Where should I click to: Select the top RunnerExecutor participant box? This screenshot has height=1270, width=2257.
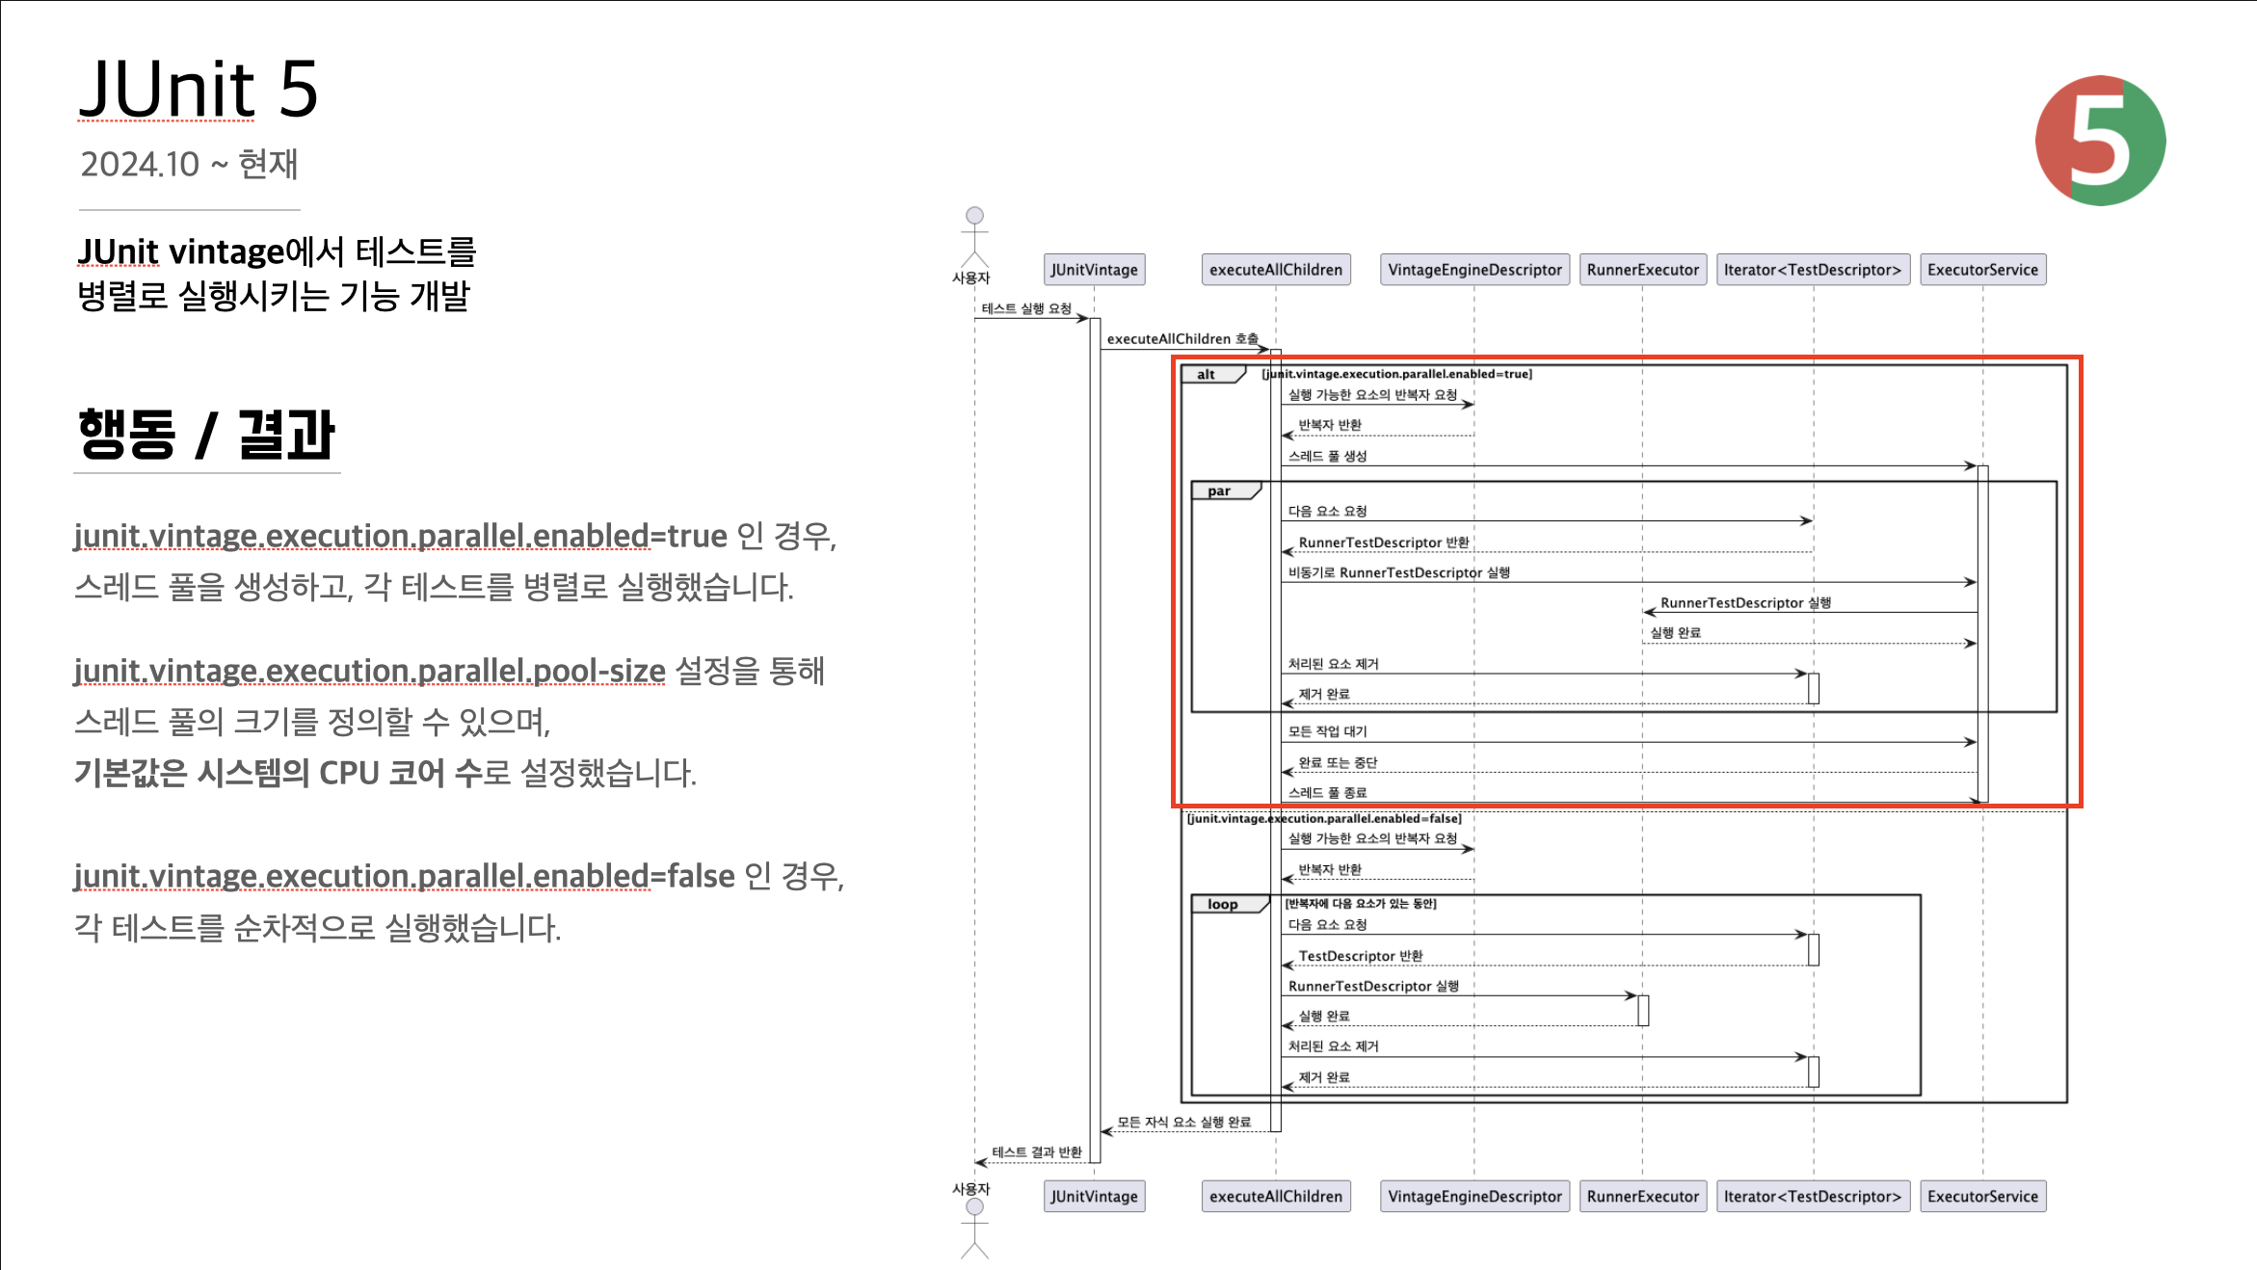pyautogui.click(x=1642, y=270)
